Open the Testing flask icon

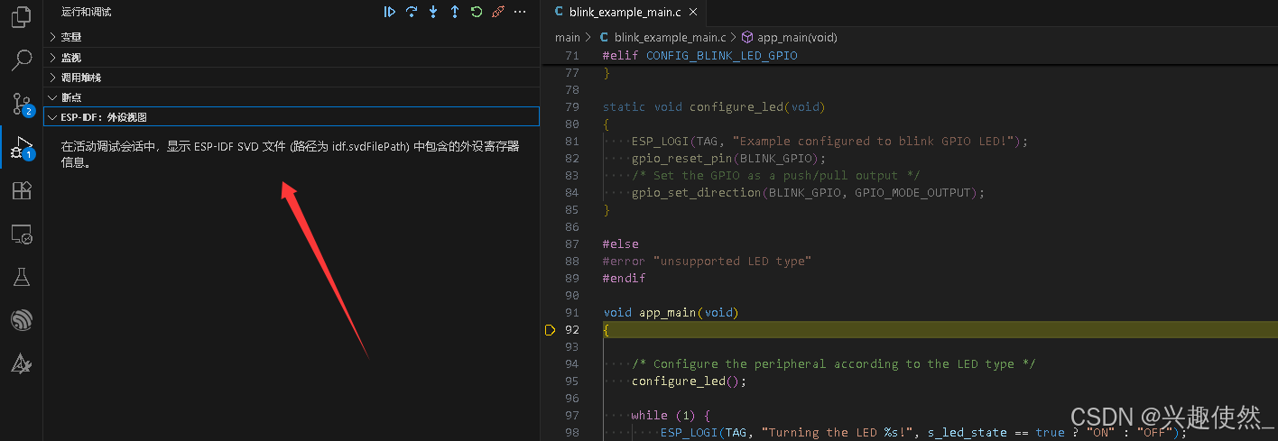point(22,277)
